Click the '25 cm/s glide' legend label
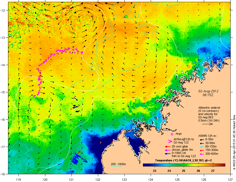Screen dimensions: 236x182 (x=180, y=146)
